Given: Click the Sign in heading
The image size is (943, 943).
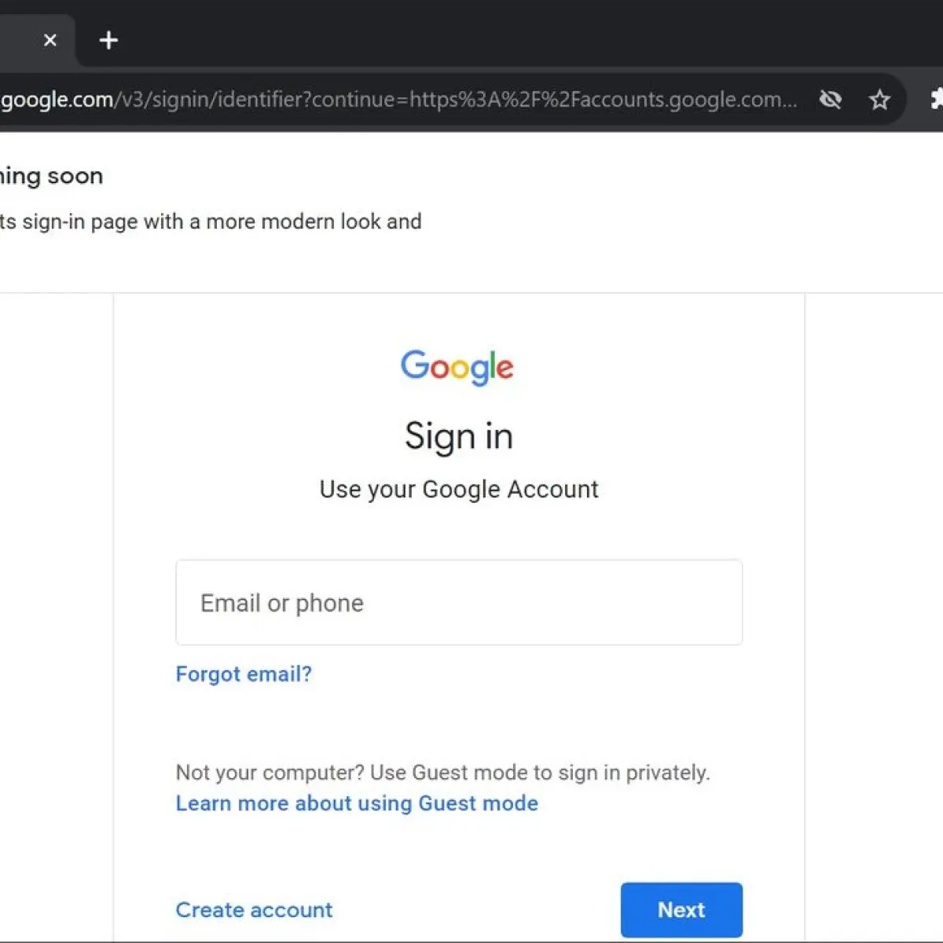Looking at the screenshot, I should click(x=459, y=437).
